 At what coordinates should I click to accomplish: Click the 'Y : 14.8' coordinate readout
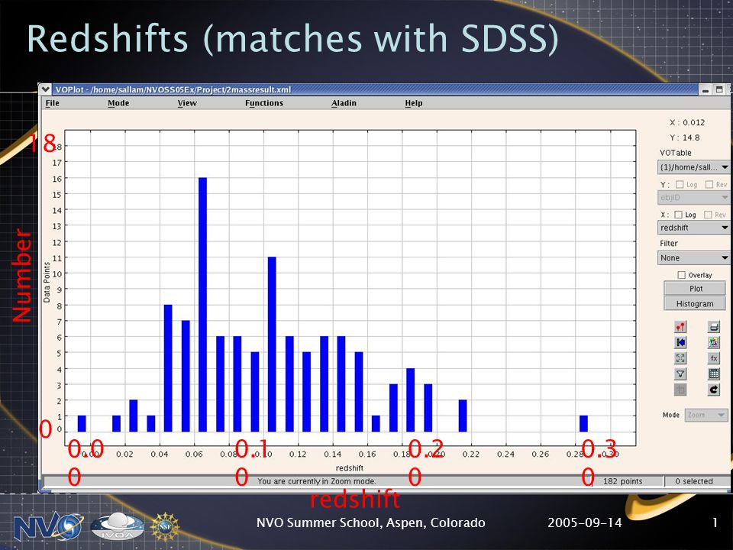[685, 137]
